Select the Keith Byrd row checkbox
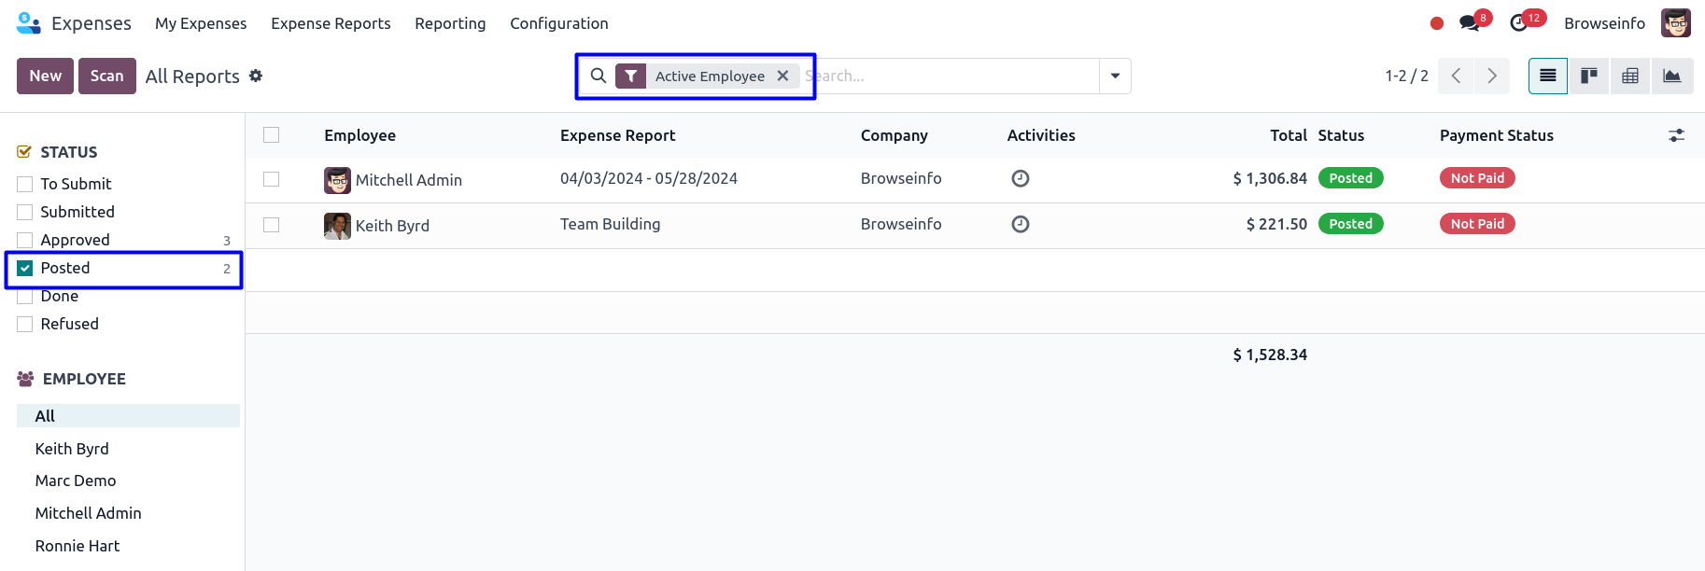Viewport: 1705px width, 571px height. click(272, 225)
